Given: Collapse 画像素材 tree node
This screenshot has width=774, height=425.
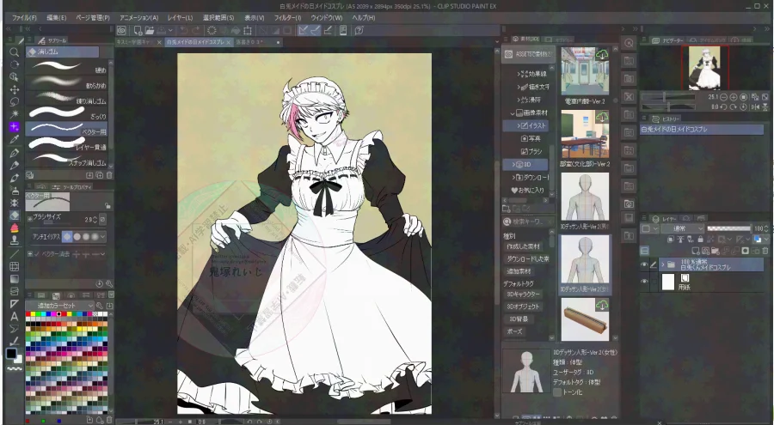Looking at the screenshot, I should (x=513, y=113).
